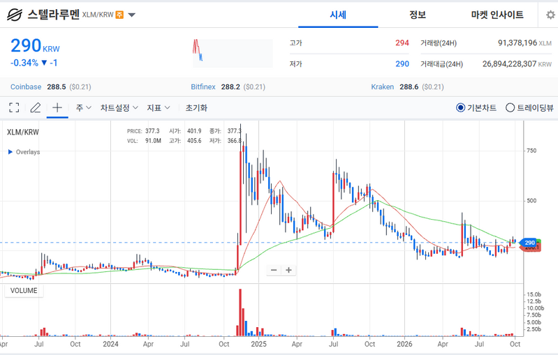Click the orange 주 caution badge

pos(119,15)
